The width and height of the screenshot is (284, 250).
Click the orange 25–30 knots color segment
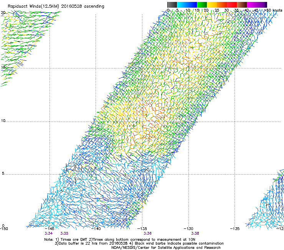tap(222, 5)
